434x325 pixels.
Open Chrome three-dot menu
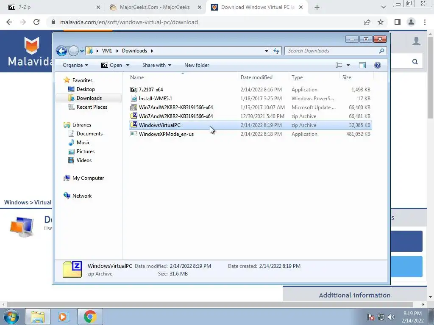click(x=425, y=22)
